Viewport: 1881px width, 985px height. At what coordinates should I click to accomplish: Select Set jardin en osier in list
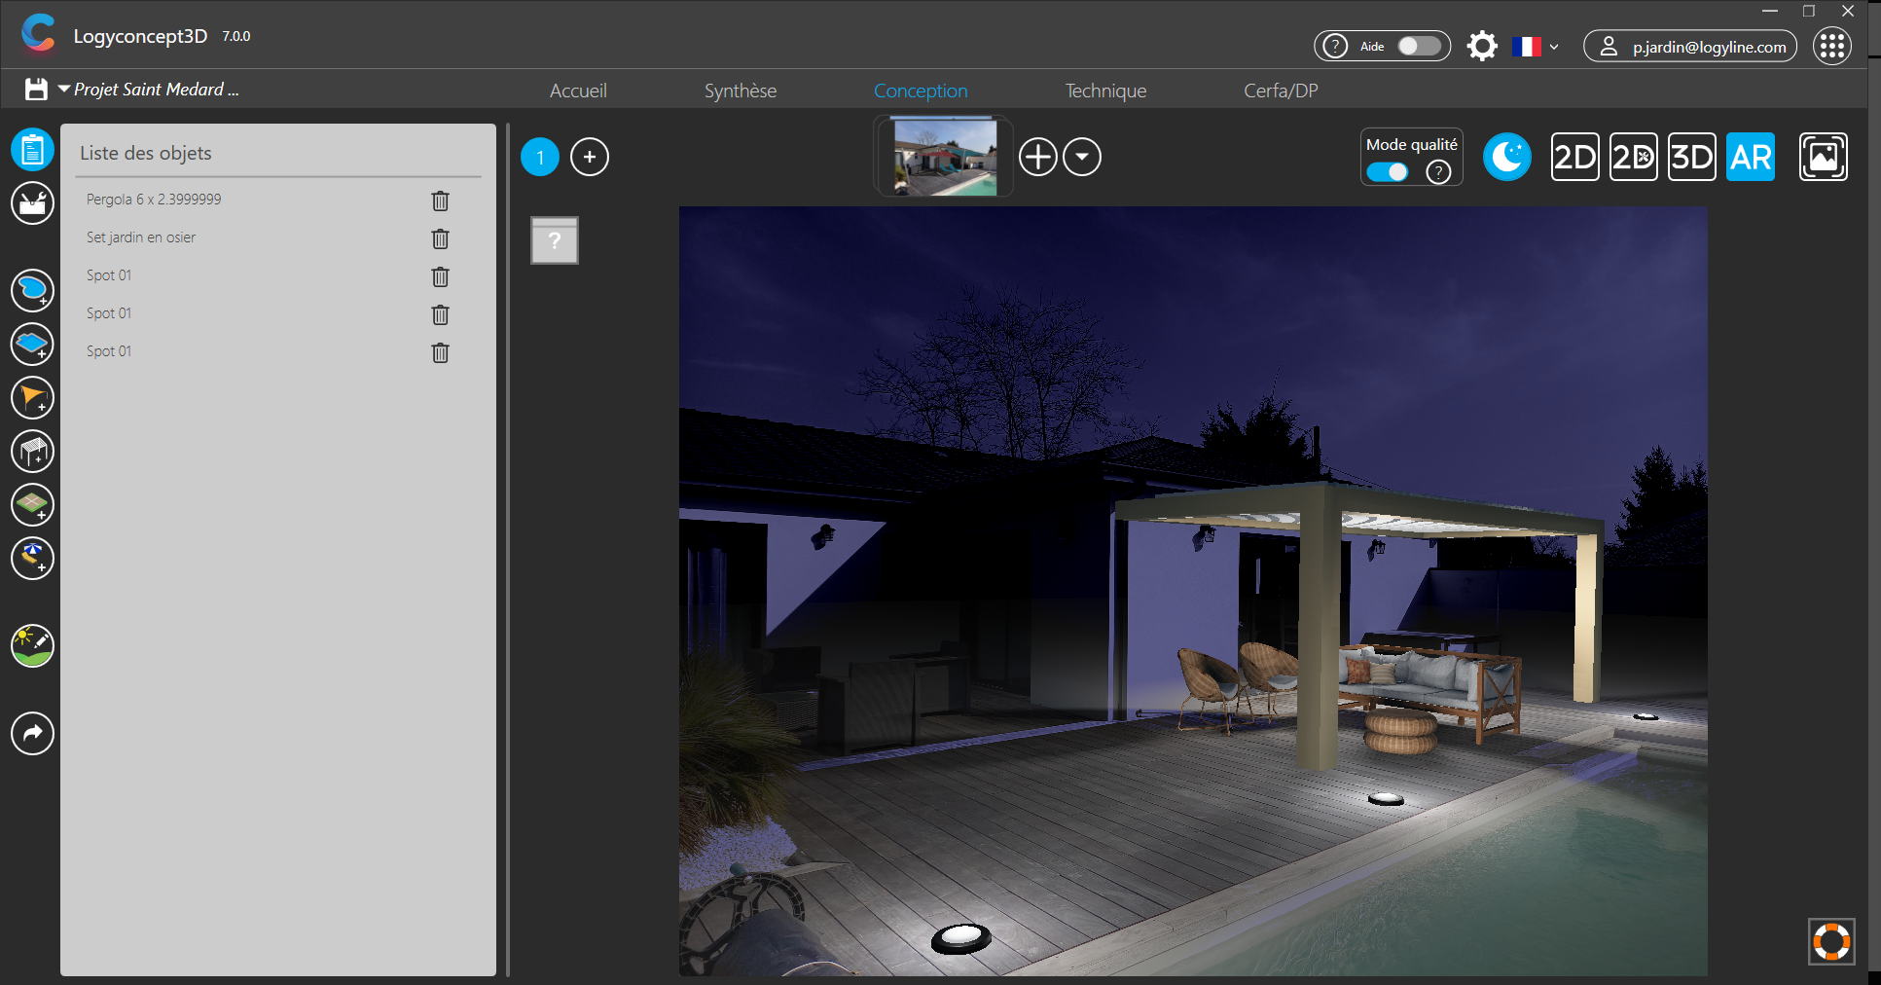(x=141, y=237)
